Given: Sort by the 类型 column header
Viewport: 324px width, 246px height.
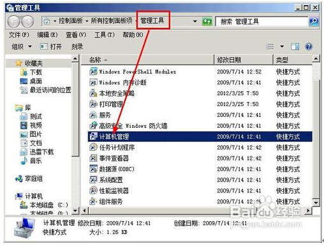Looking at the screenshot, I should (293, 60).
